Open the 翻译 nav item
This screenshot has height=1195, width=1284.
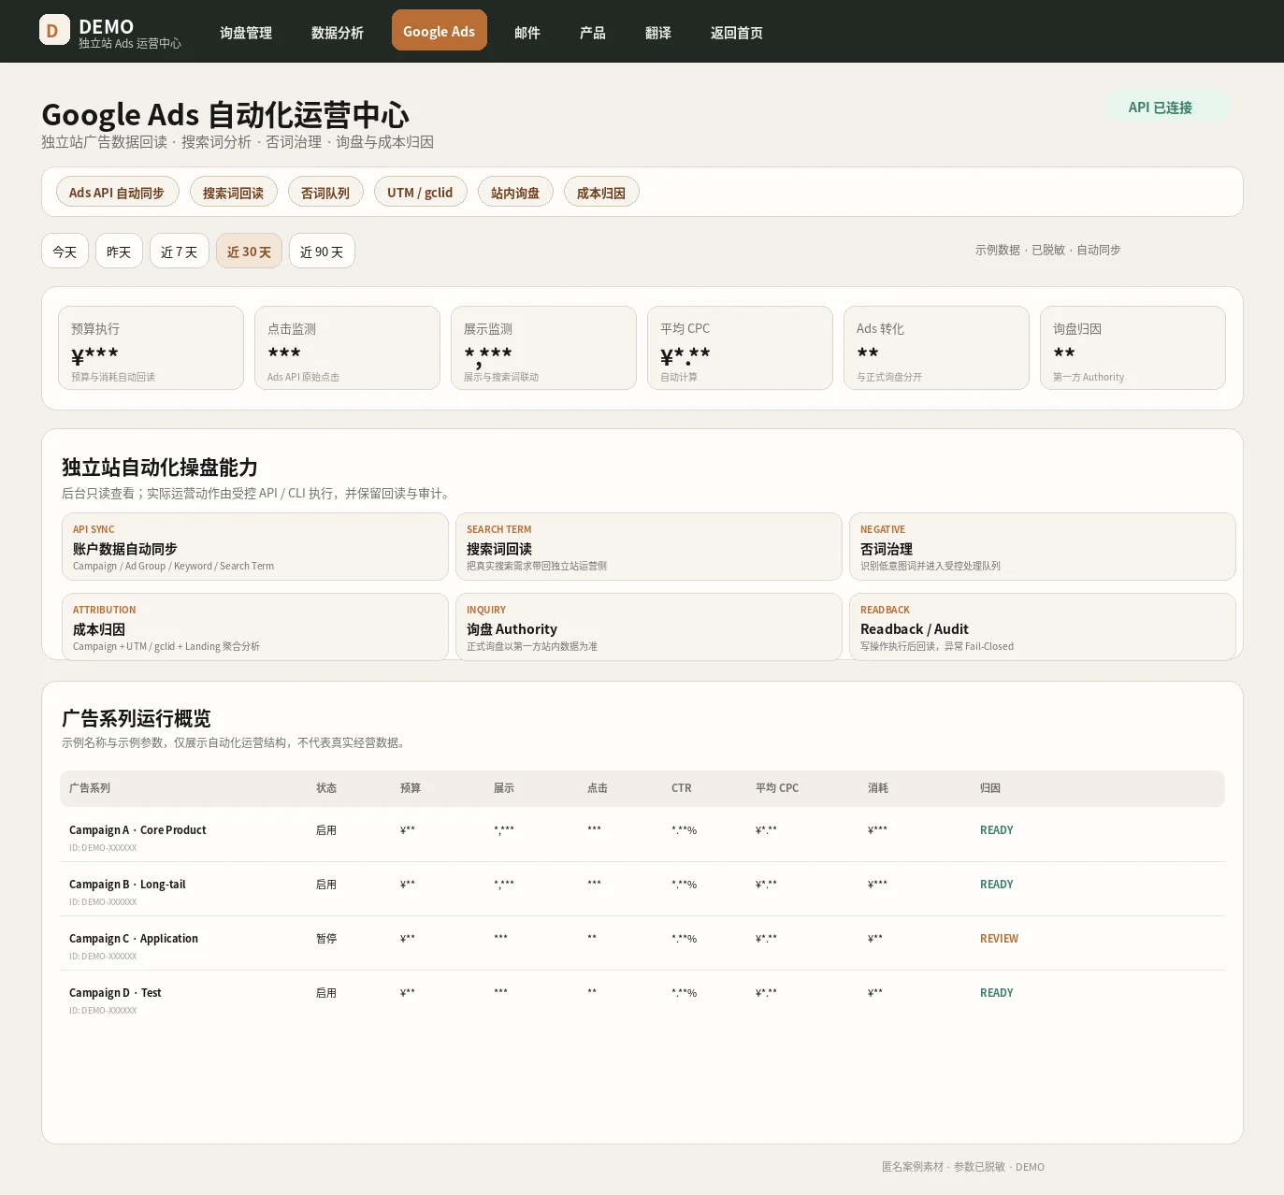[x=658, y=33]
